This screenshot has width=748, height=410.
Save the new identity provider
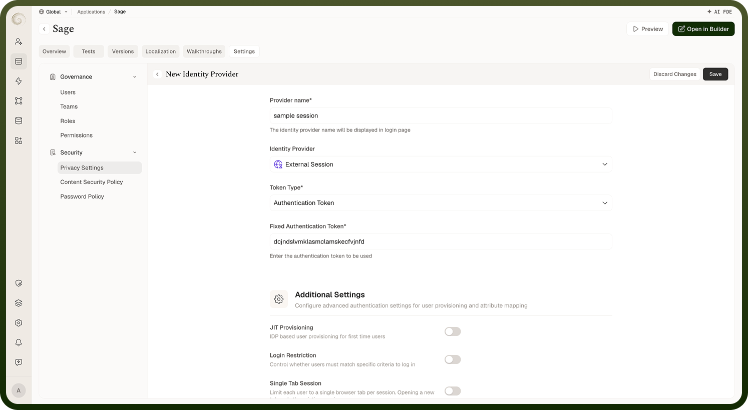715,74
